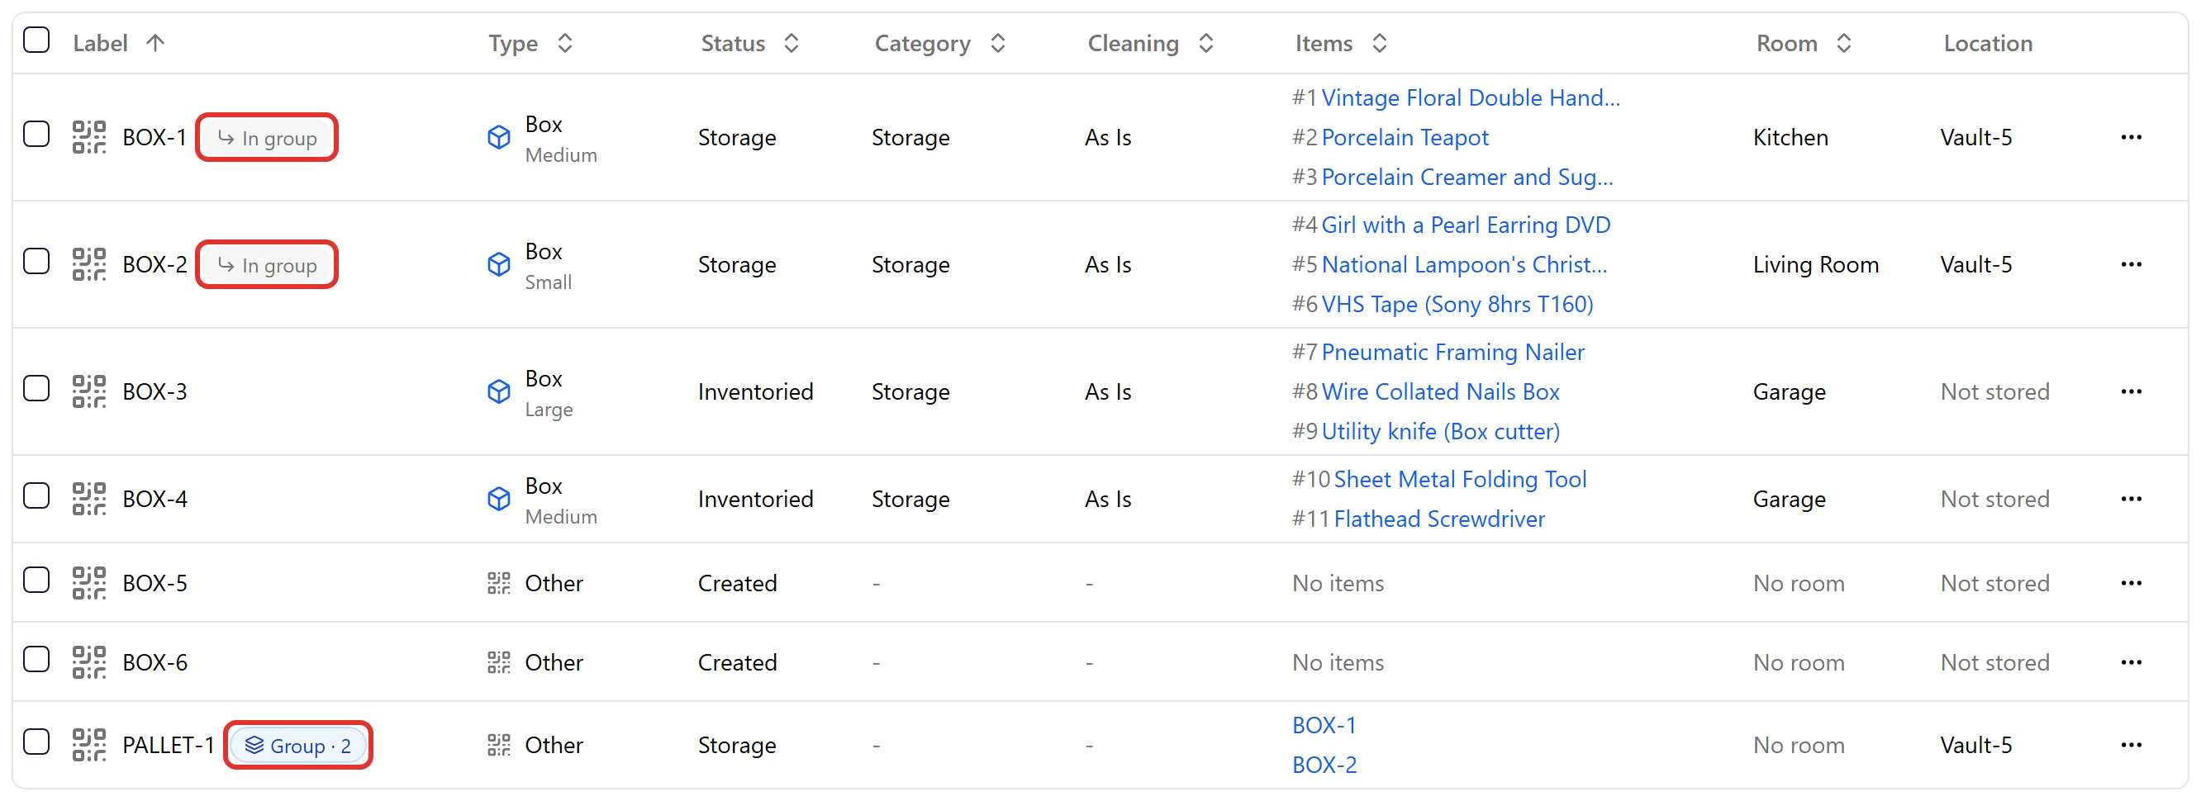Open the BOX-2 link in PALLET-1 items

click(x=1324, y=765)
